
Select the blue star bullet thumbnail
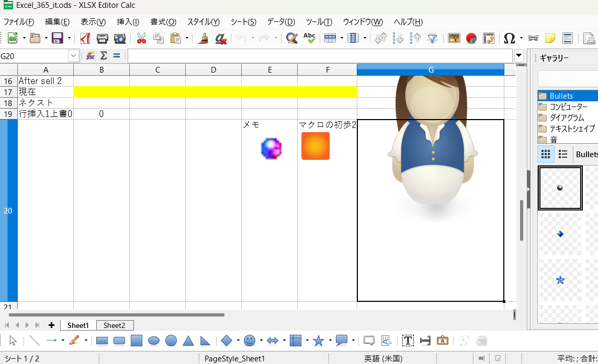point(560,280)
